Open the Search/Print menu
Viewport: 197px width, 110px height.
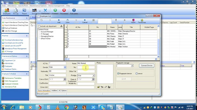pos(23,6)
